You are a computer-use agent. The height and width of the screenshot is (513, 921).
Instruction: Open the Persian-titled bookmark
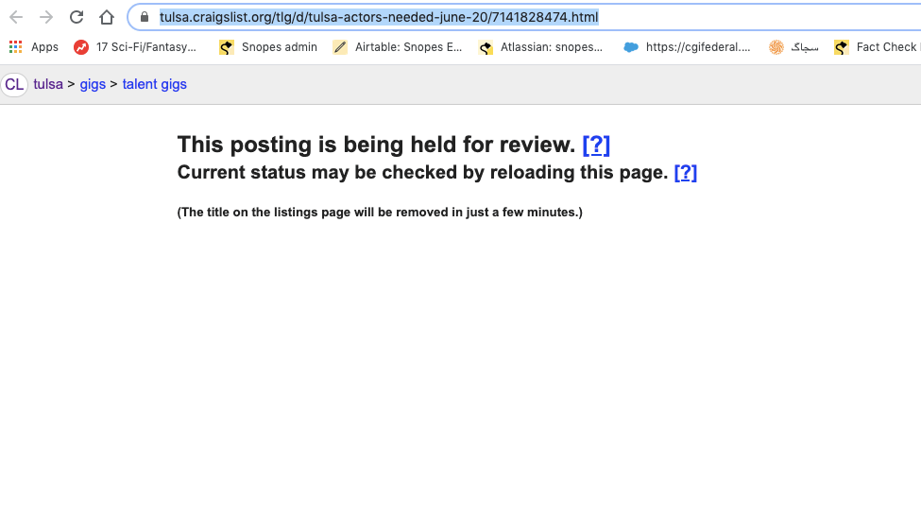[793, 47]
